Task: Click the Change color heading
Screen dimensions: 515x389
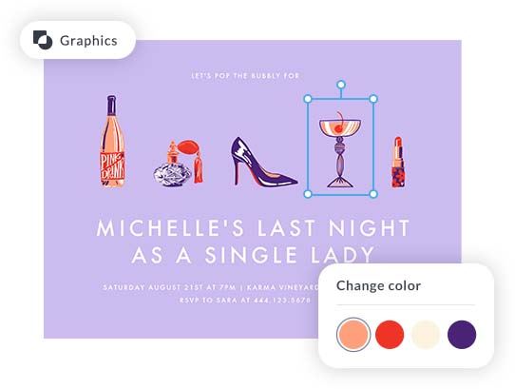Action: pyautogui.click(x=378, y=285)
